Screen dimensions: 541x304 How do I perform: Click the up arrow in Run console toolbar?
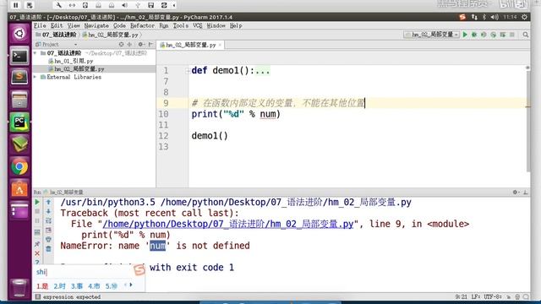pos(48,202)
